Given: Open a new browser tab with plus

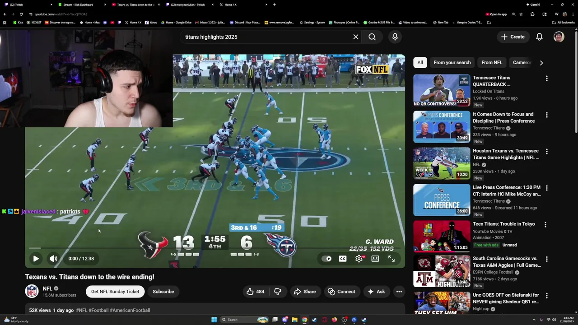Looking at the screenshot, I should [x=274, y=5].
